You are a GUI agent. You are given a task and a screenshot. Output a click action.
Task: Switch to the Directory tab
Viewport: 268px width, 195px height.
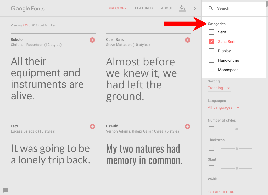pos(117,8)
